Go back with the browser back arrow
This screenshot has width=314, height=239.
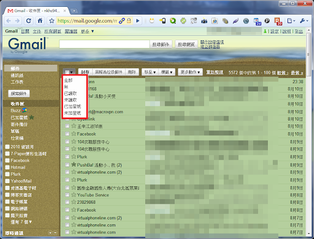[x=9, y=21]
